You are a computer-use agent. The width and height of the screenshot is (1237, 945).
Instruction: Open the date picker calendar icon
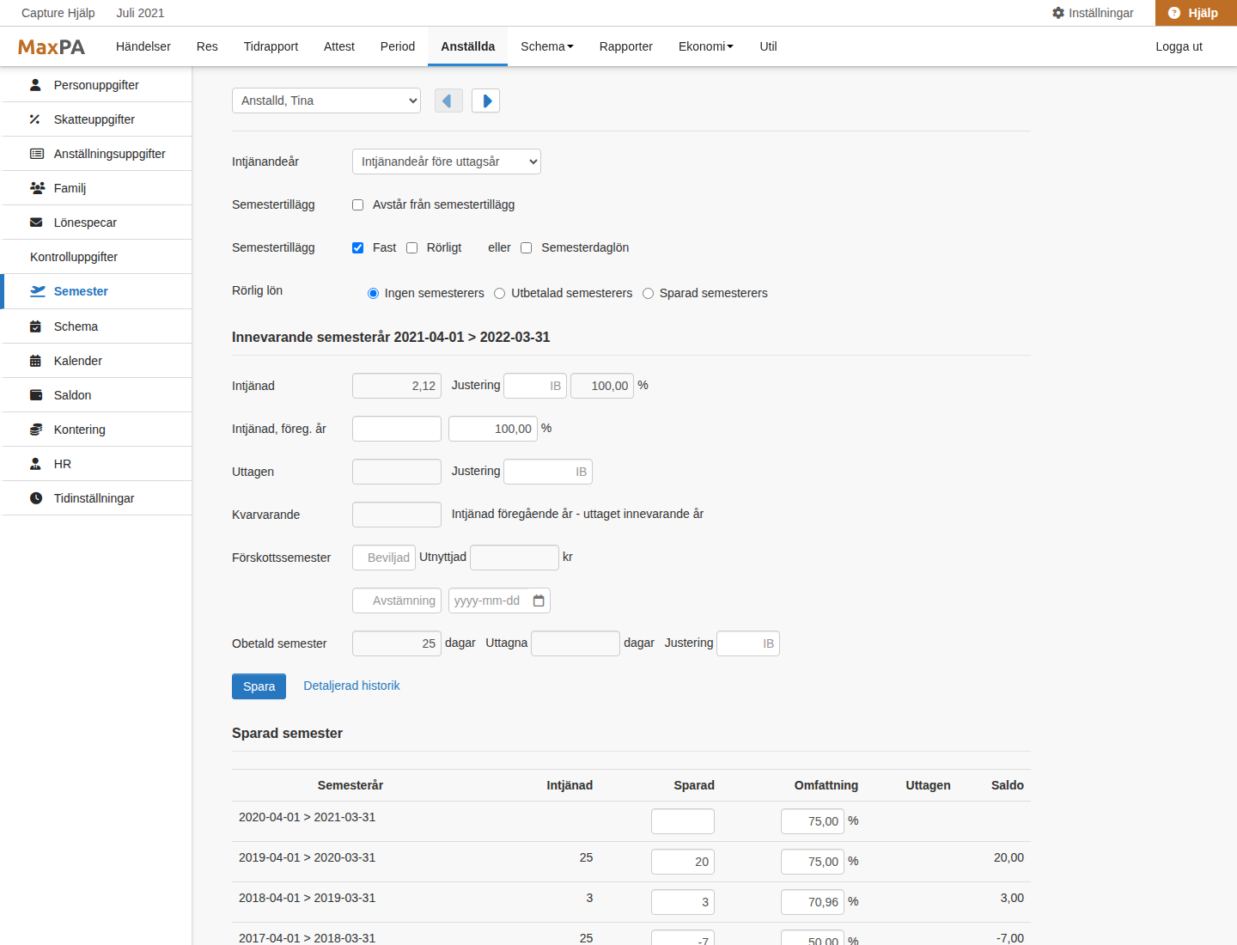[x=539, y=601]
